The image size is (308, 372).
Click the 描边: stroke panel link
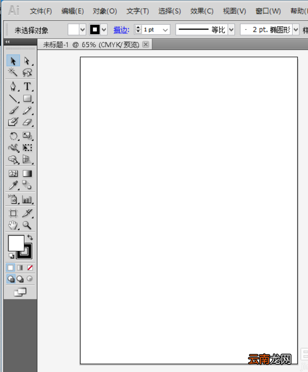coord(121,30)
